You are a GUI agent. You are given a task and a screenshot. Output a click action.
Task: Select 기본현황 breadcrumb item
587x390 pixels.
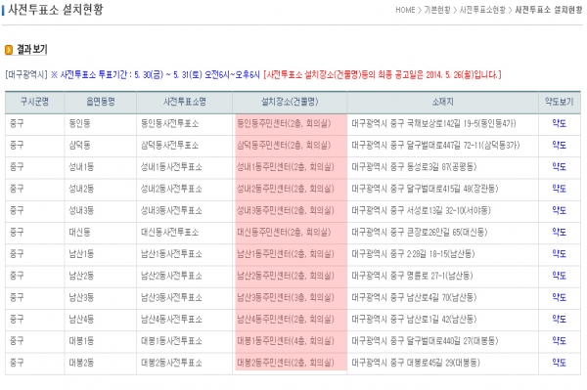437,10
